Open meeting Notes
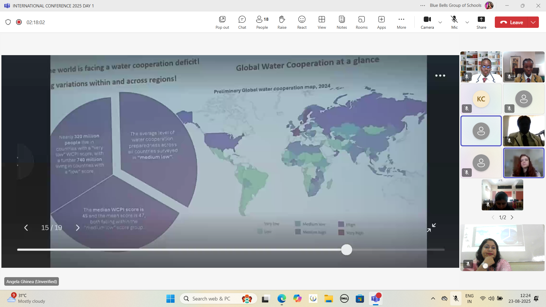 tap(342, 22)
